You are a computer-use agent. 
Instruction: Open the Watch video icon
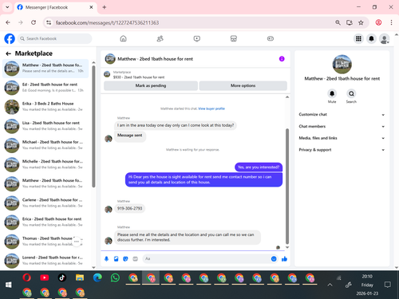(x=196, y=38)
